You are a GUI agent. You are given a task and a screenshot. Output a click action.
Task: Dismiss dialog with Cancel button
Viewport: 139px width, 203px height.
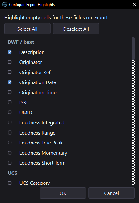[112, 193]
